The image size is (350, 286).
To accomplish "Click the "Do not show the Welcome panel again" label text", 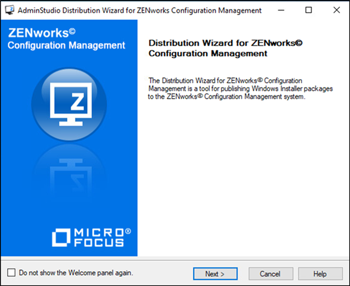I will click(x=76, y=273).
